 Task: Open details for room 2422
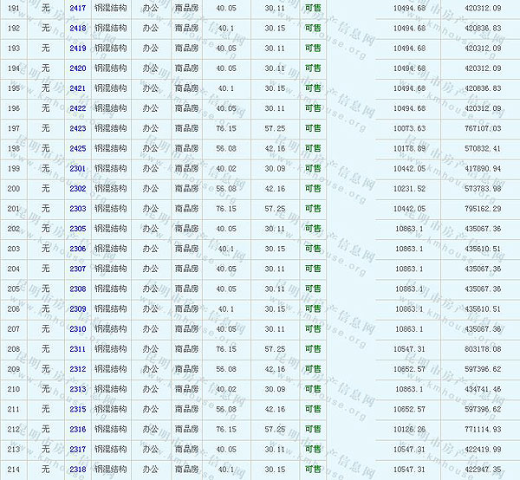pyautogui.click(x=77, y=108)
